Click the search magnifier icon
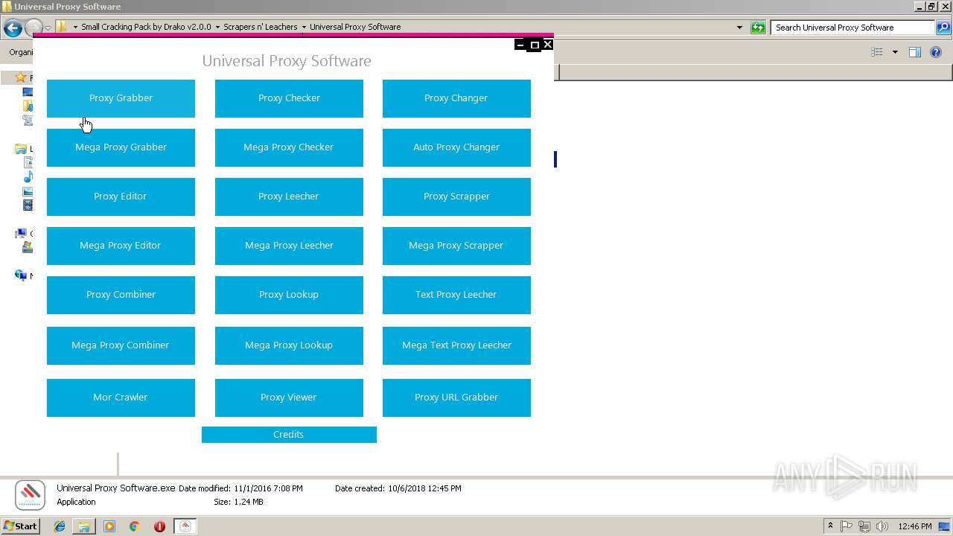Screen dimensions: 953x536 tap(943, 28)
